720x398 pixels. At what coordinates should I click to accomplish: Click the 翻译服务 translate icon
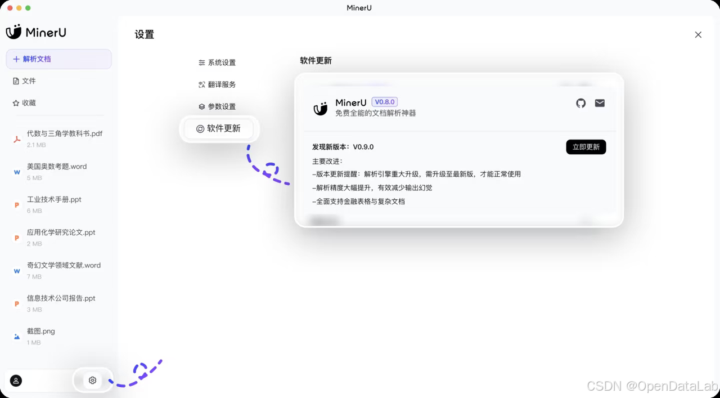(202, 84)
